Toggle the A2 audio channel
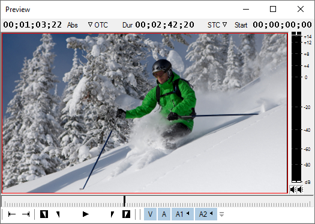Screen dimensions: 315x224 pos(206,214)
